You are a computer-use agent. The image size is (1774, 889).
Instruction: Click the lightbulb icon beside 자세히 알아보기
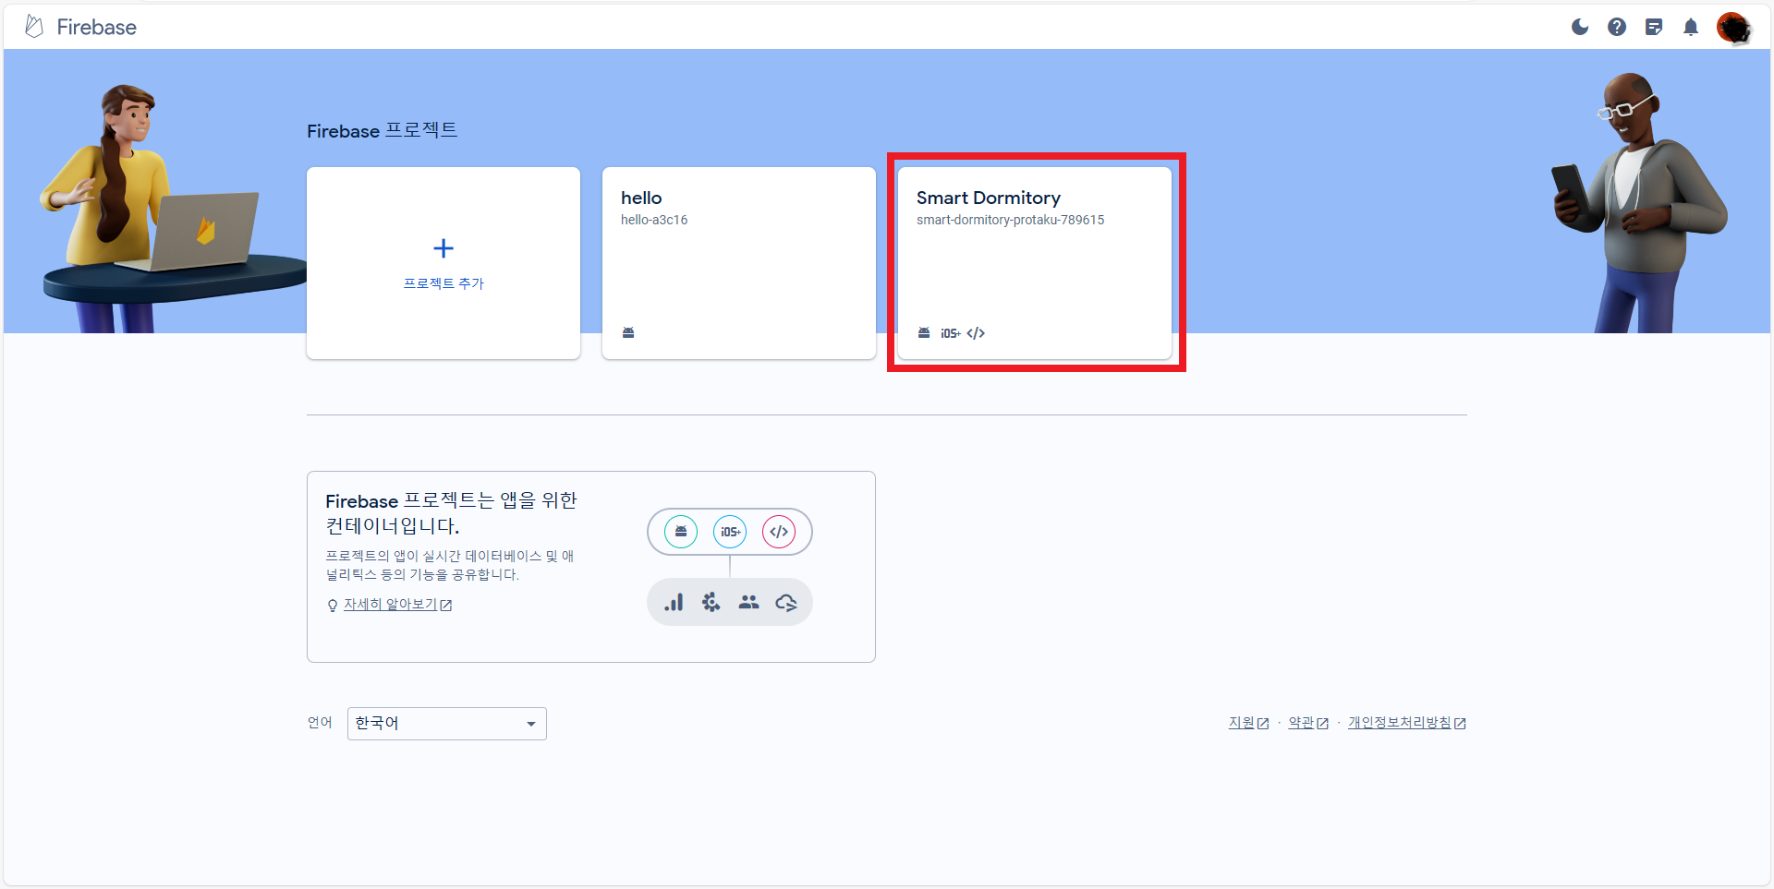(x=333, y=606)
